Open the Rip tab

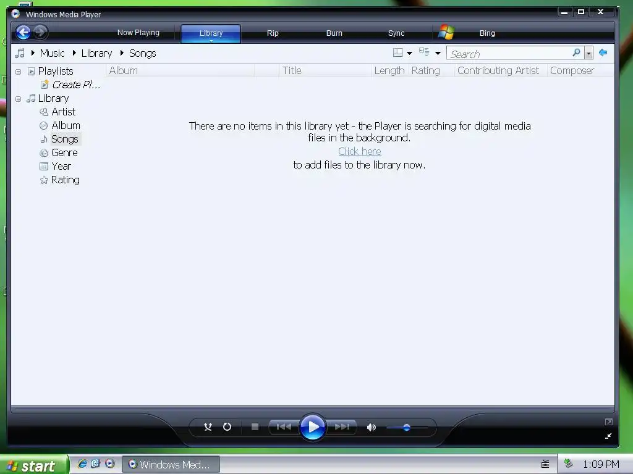click(273, 33)
